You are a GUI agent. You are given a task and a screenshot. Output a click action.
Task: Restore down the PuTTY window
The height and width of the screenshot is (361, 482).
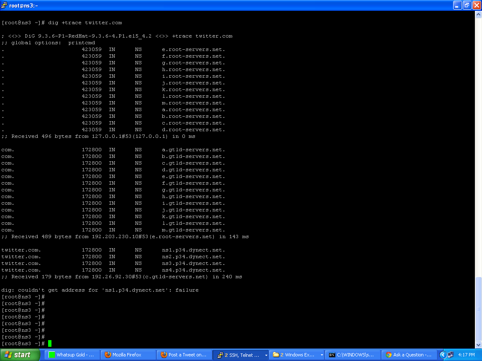point(467,5)
